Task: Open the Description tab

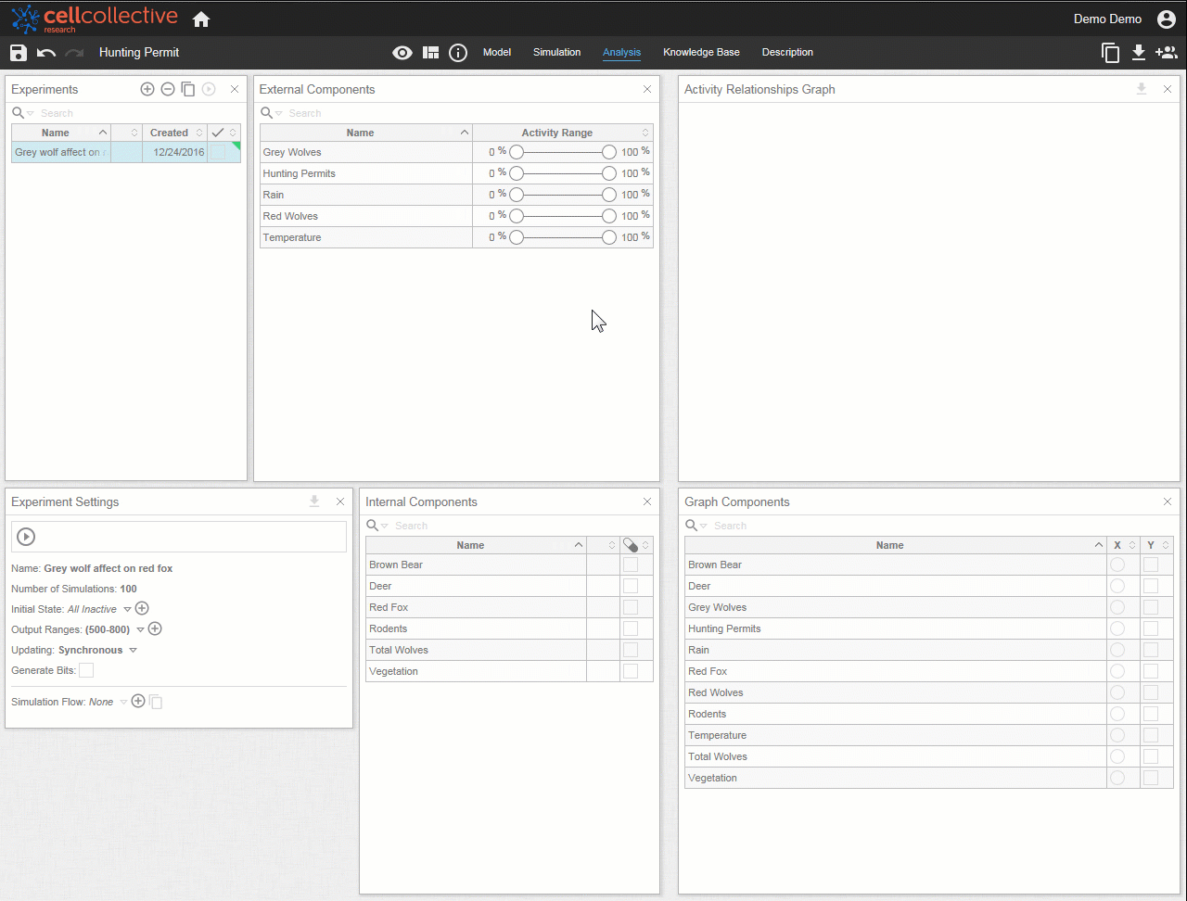Action: pyautogui.click(x=787, y=52)
